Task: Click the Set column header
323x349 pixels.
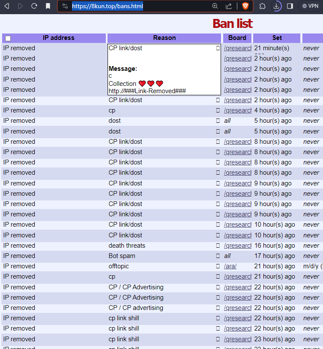Action: [277, 38]
